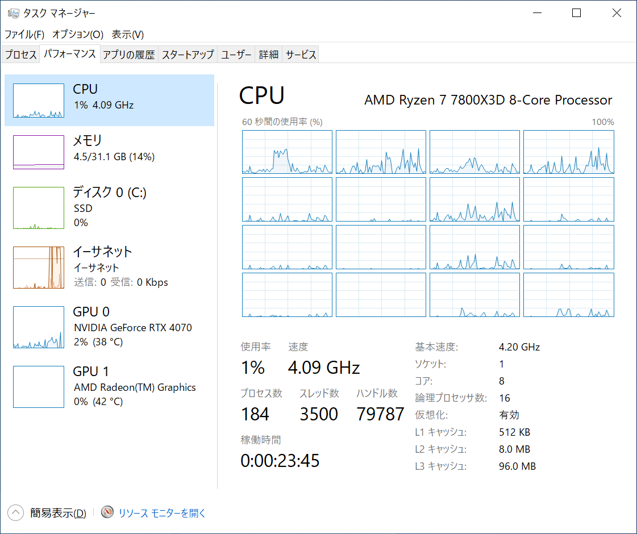
Task: Open the オプション(O) menu
Action: (x=78, y=35)
